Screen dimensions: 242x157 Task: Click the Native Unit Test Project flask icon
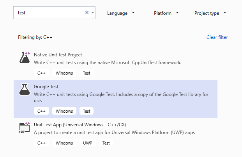click(x=25, y=58)
